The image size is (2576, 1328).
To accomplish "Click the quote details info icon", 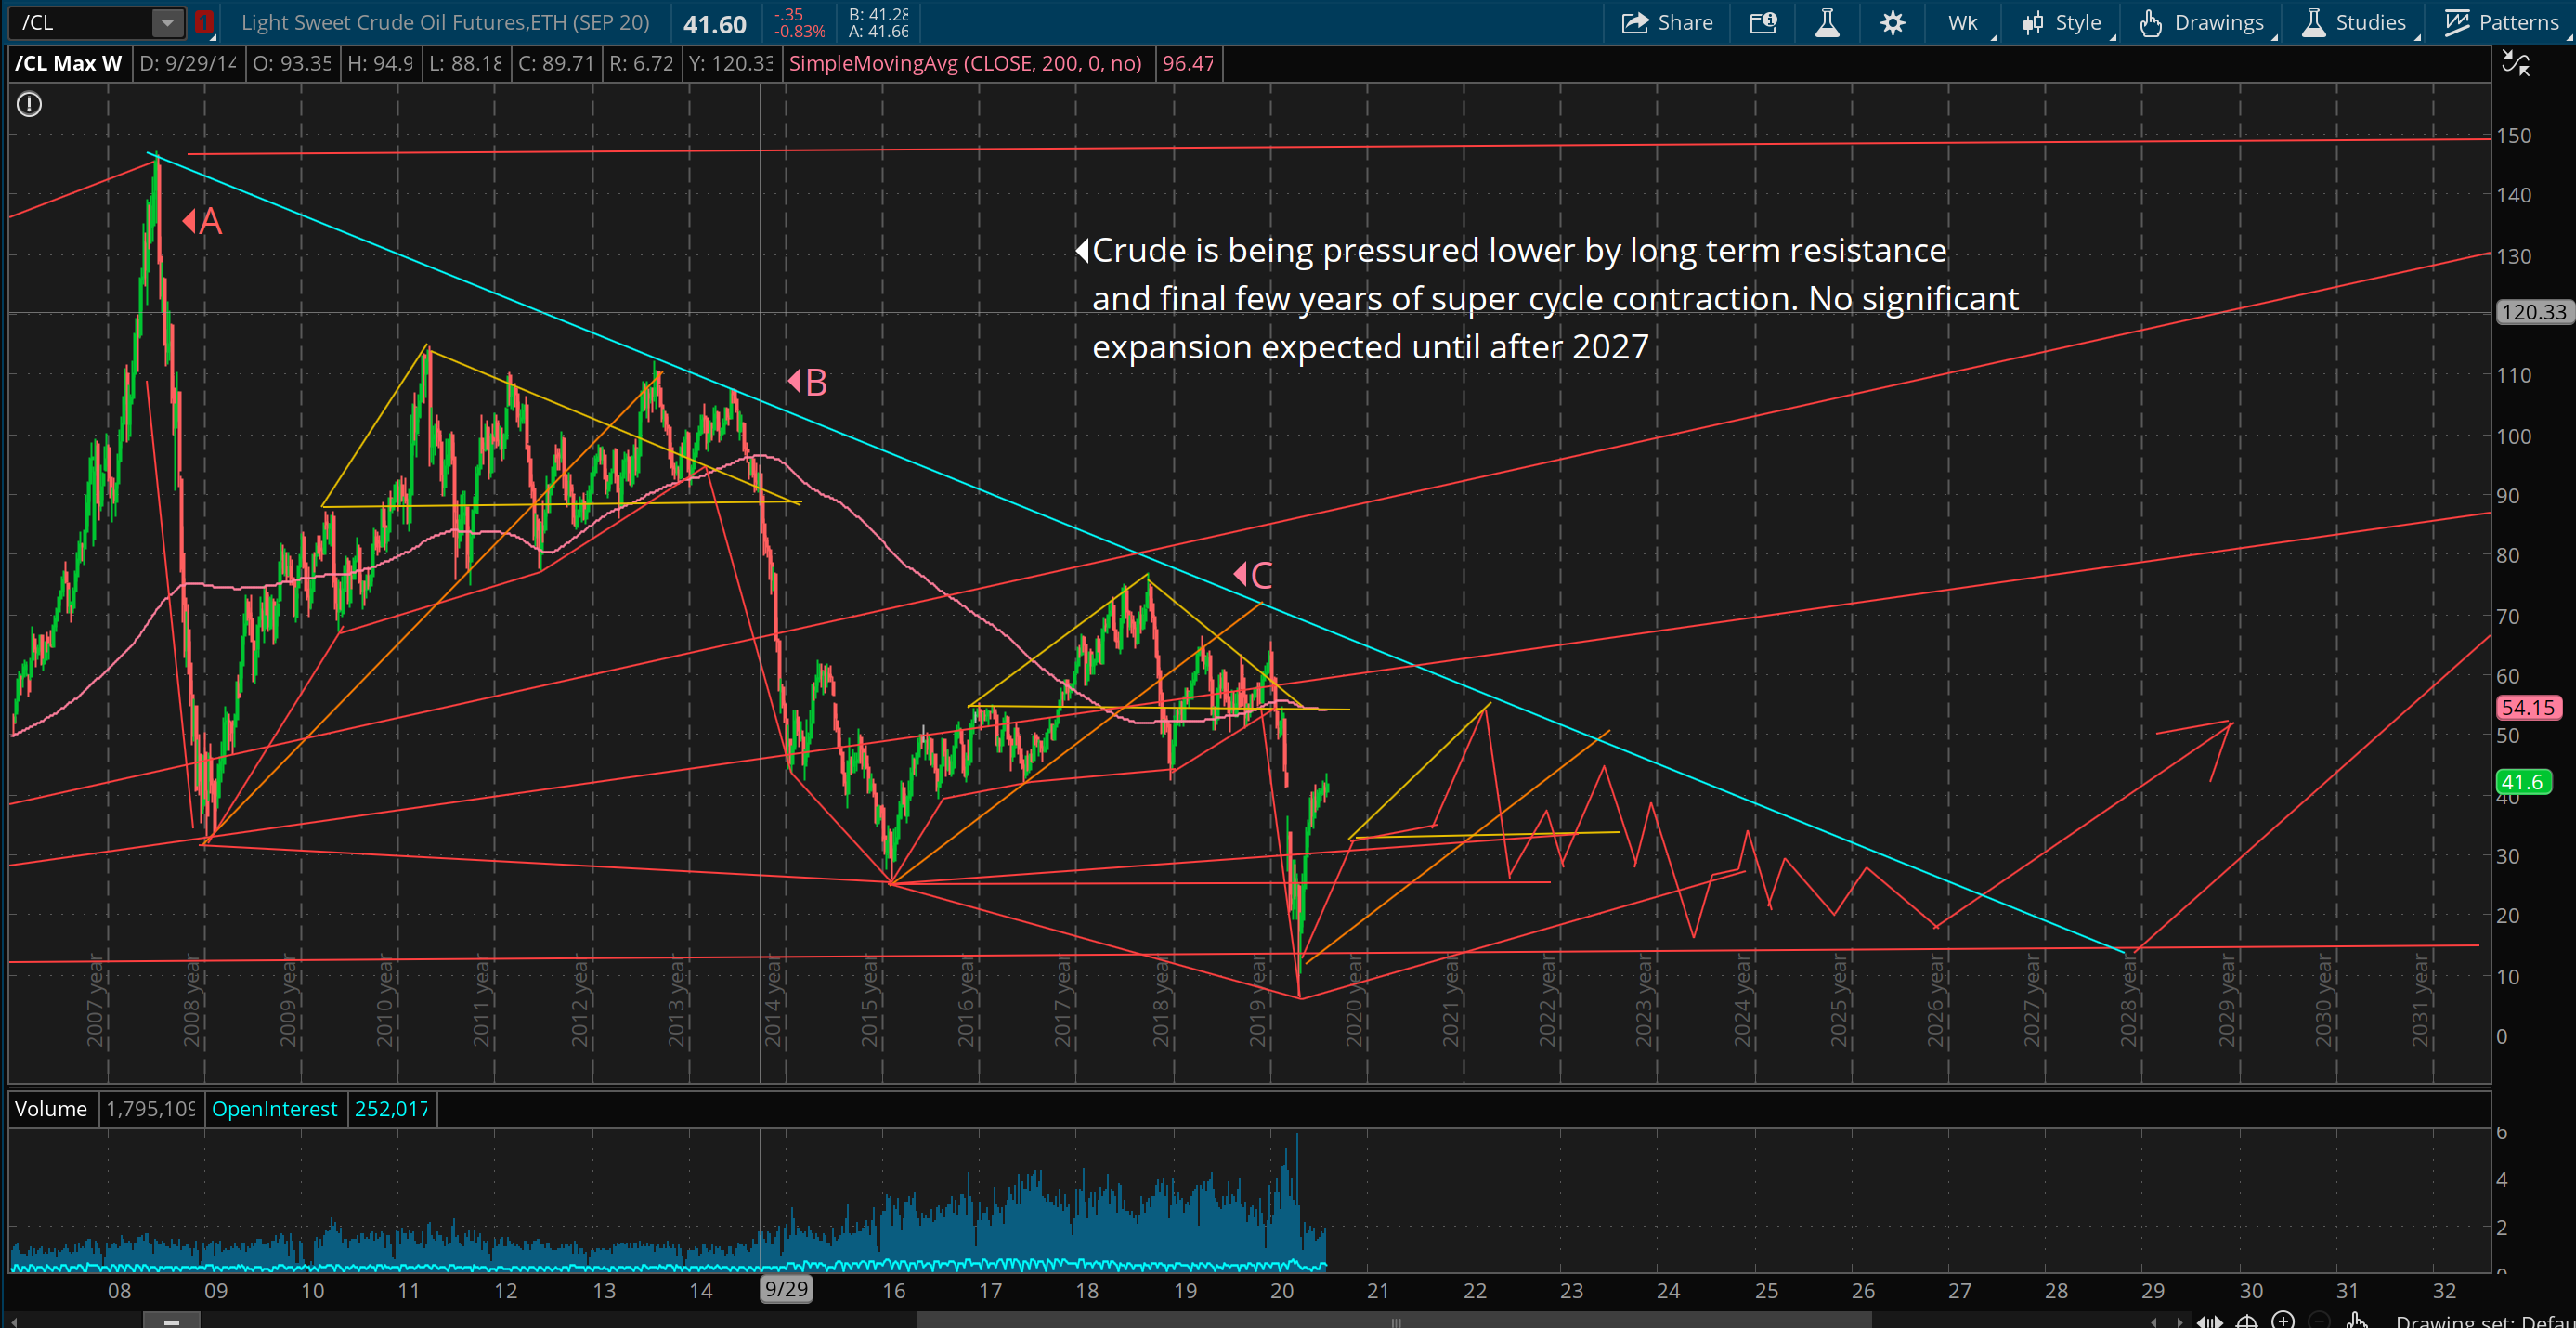I will (1763, 22).
